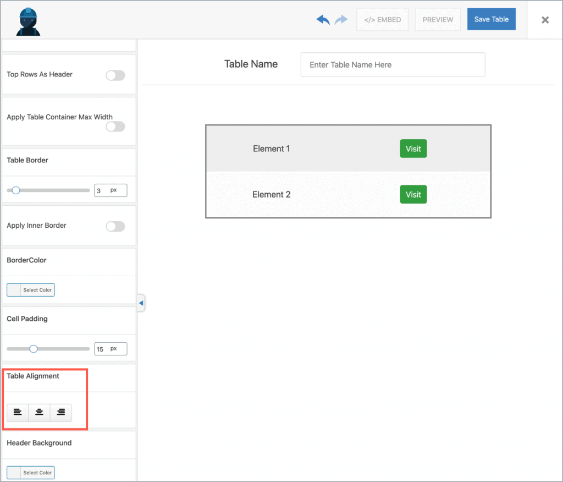Disable Top Rows As Header
This screenshot has height=482, width=563.
[x=115, y=75]
